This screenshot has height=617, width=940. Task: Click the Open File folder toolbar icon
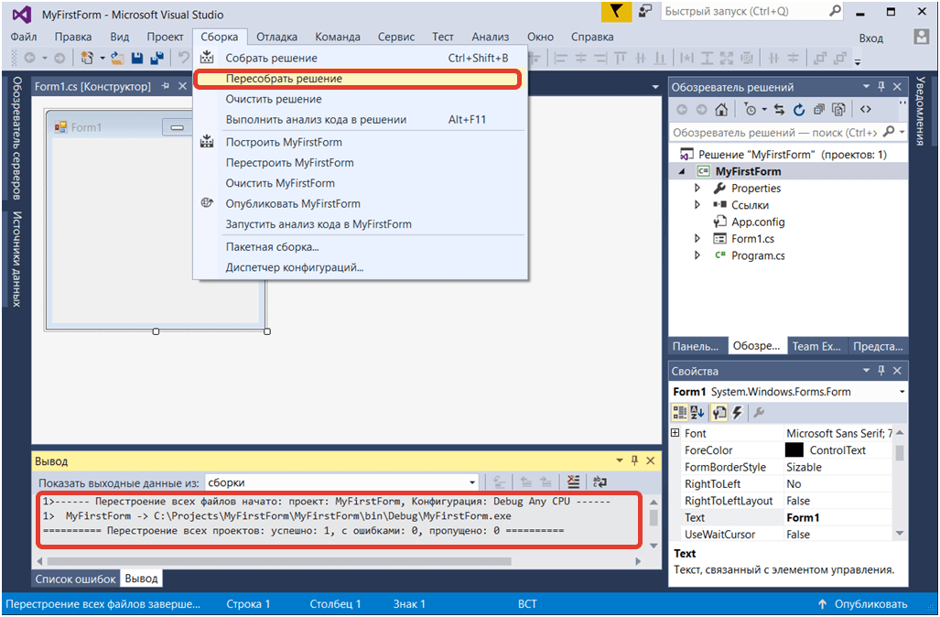(117, 59)
